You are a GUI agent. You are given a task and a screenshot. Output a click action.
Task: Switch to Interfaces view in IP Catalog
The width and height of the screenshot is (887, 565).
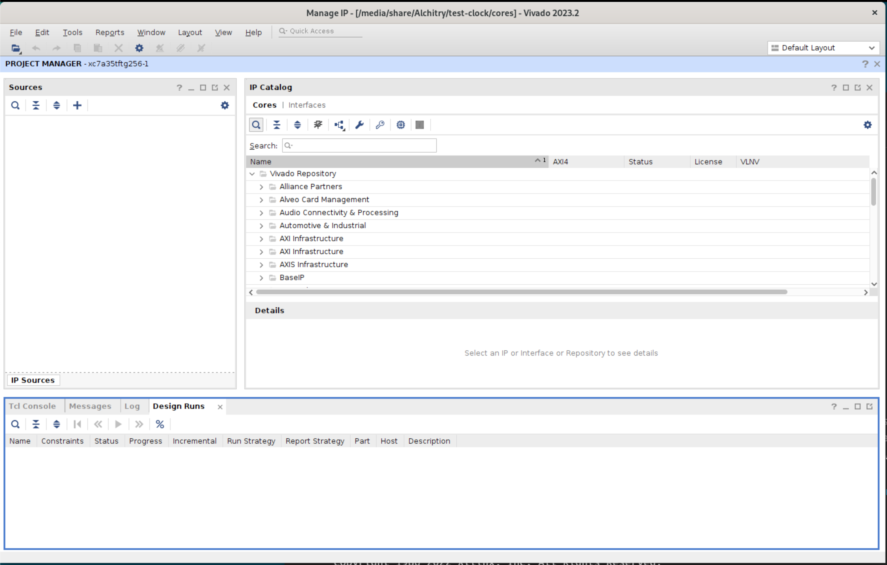click(307, 105)
